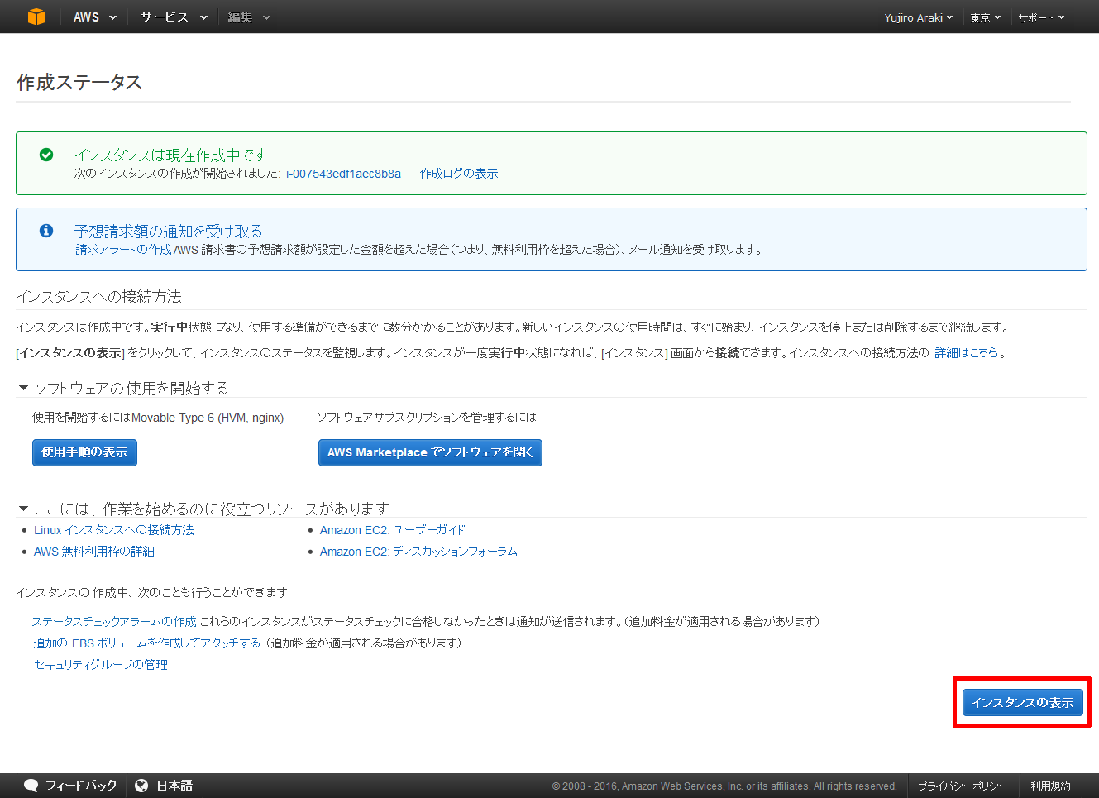Click the 使用手順の表示 button
This screenshot has height=798, width=1099.
pyautogui.click(x=84, y=452)
